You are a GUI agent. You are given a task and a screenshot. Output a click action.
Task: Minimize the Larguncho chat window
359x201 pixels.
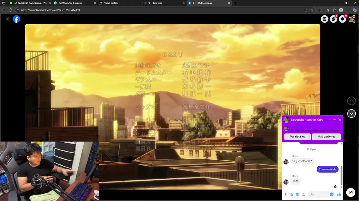[335, 120]
